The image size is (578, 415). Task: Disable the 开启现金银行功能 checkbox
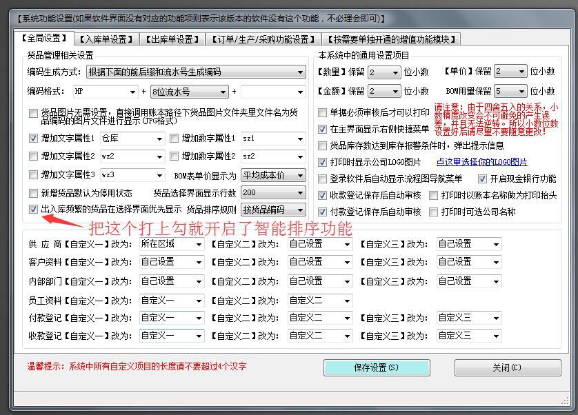coord(483,179)
